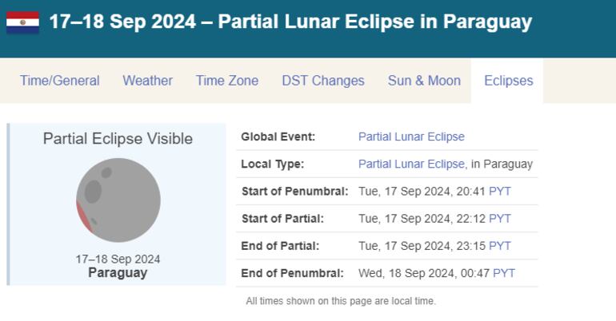Select the Eclipses tab
616x321 pixels.
(508, 81)
